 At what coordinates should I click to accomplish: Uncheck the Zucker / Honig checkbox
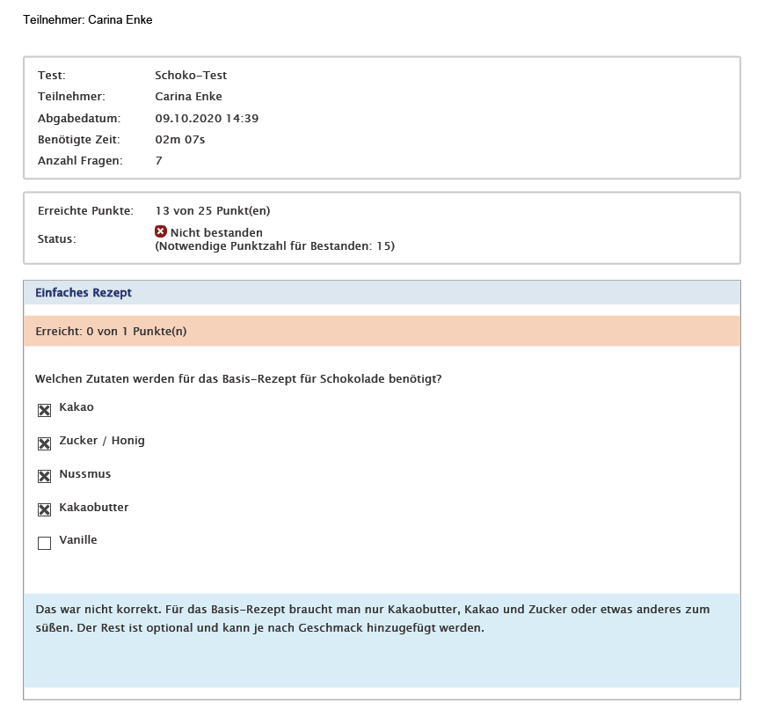(44, 443)
